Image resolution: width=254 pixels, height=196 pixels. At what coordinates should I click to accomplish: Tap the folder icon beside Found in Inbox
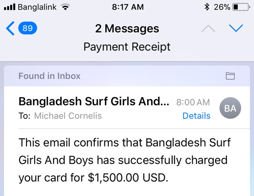coord(230,76)
